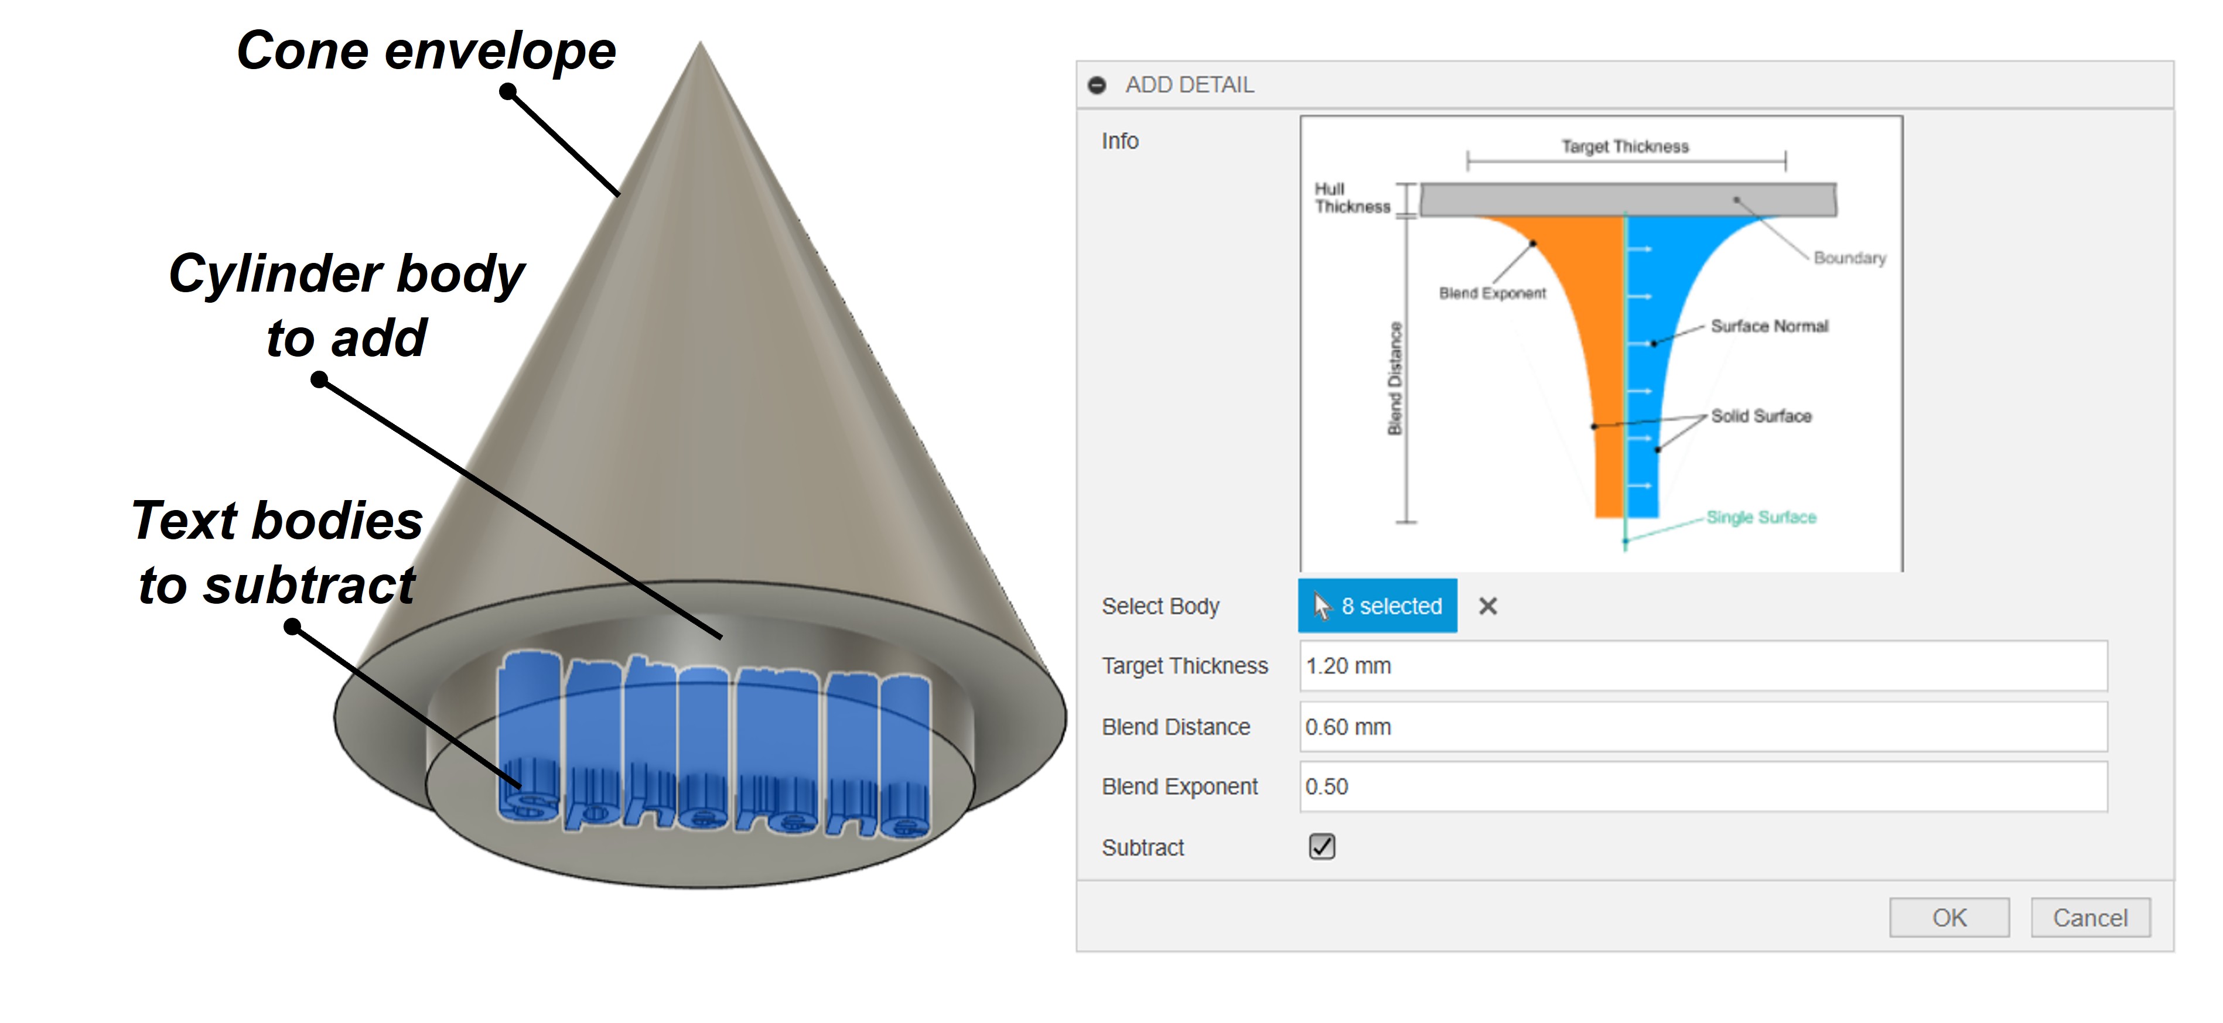
Task: Cancel the Add Detail dialog
Action: click(2089, 918)
